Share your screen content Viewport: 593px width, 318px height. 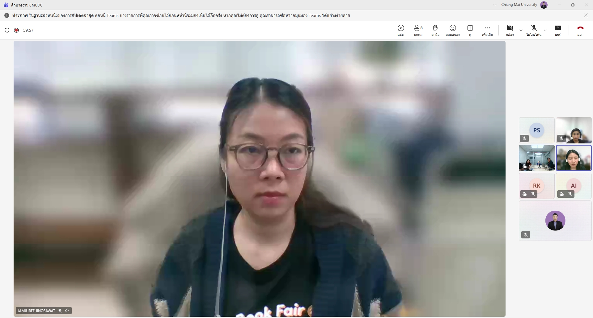click(x=558, y=30)
